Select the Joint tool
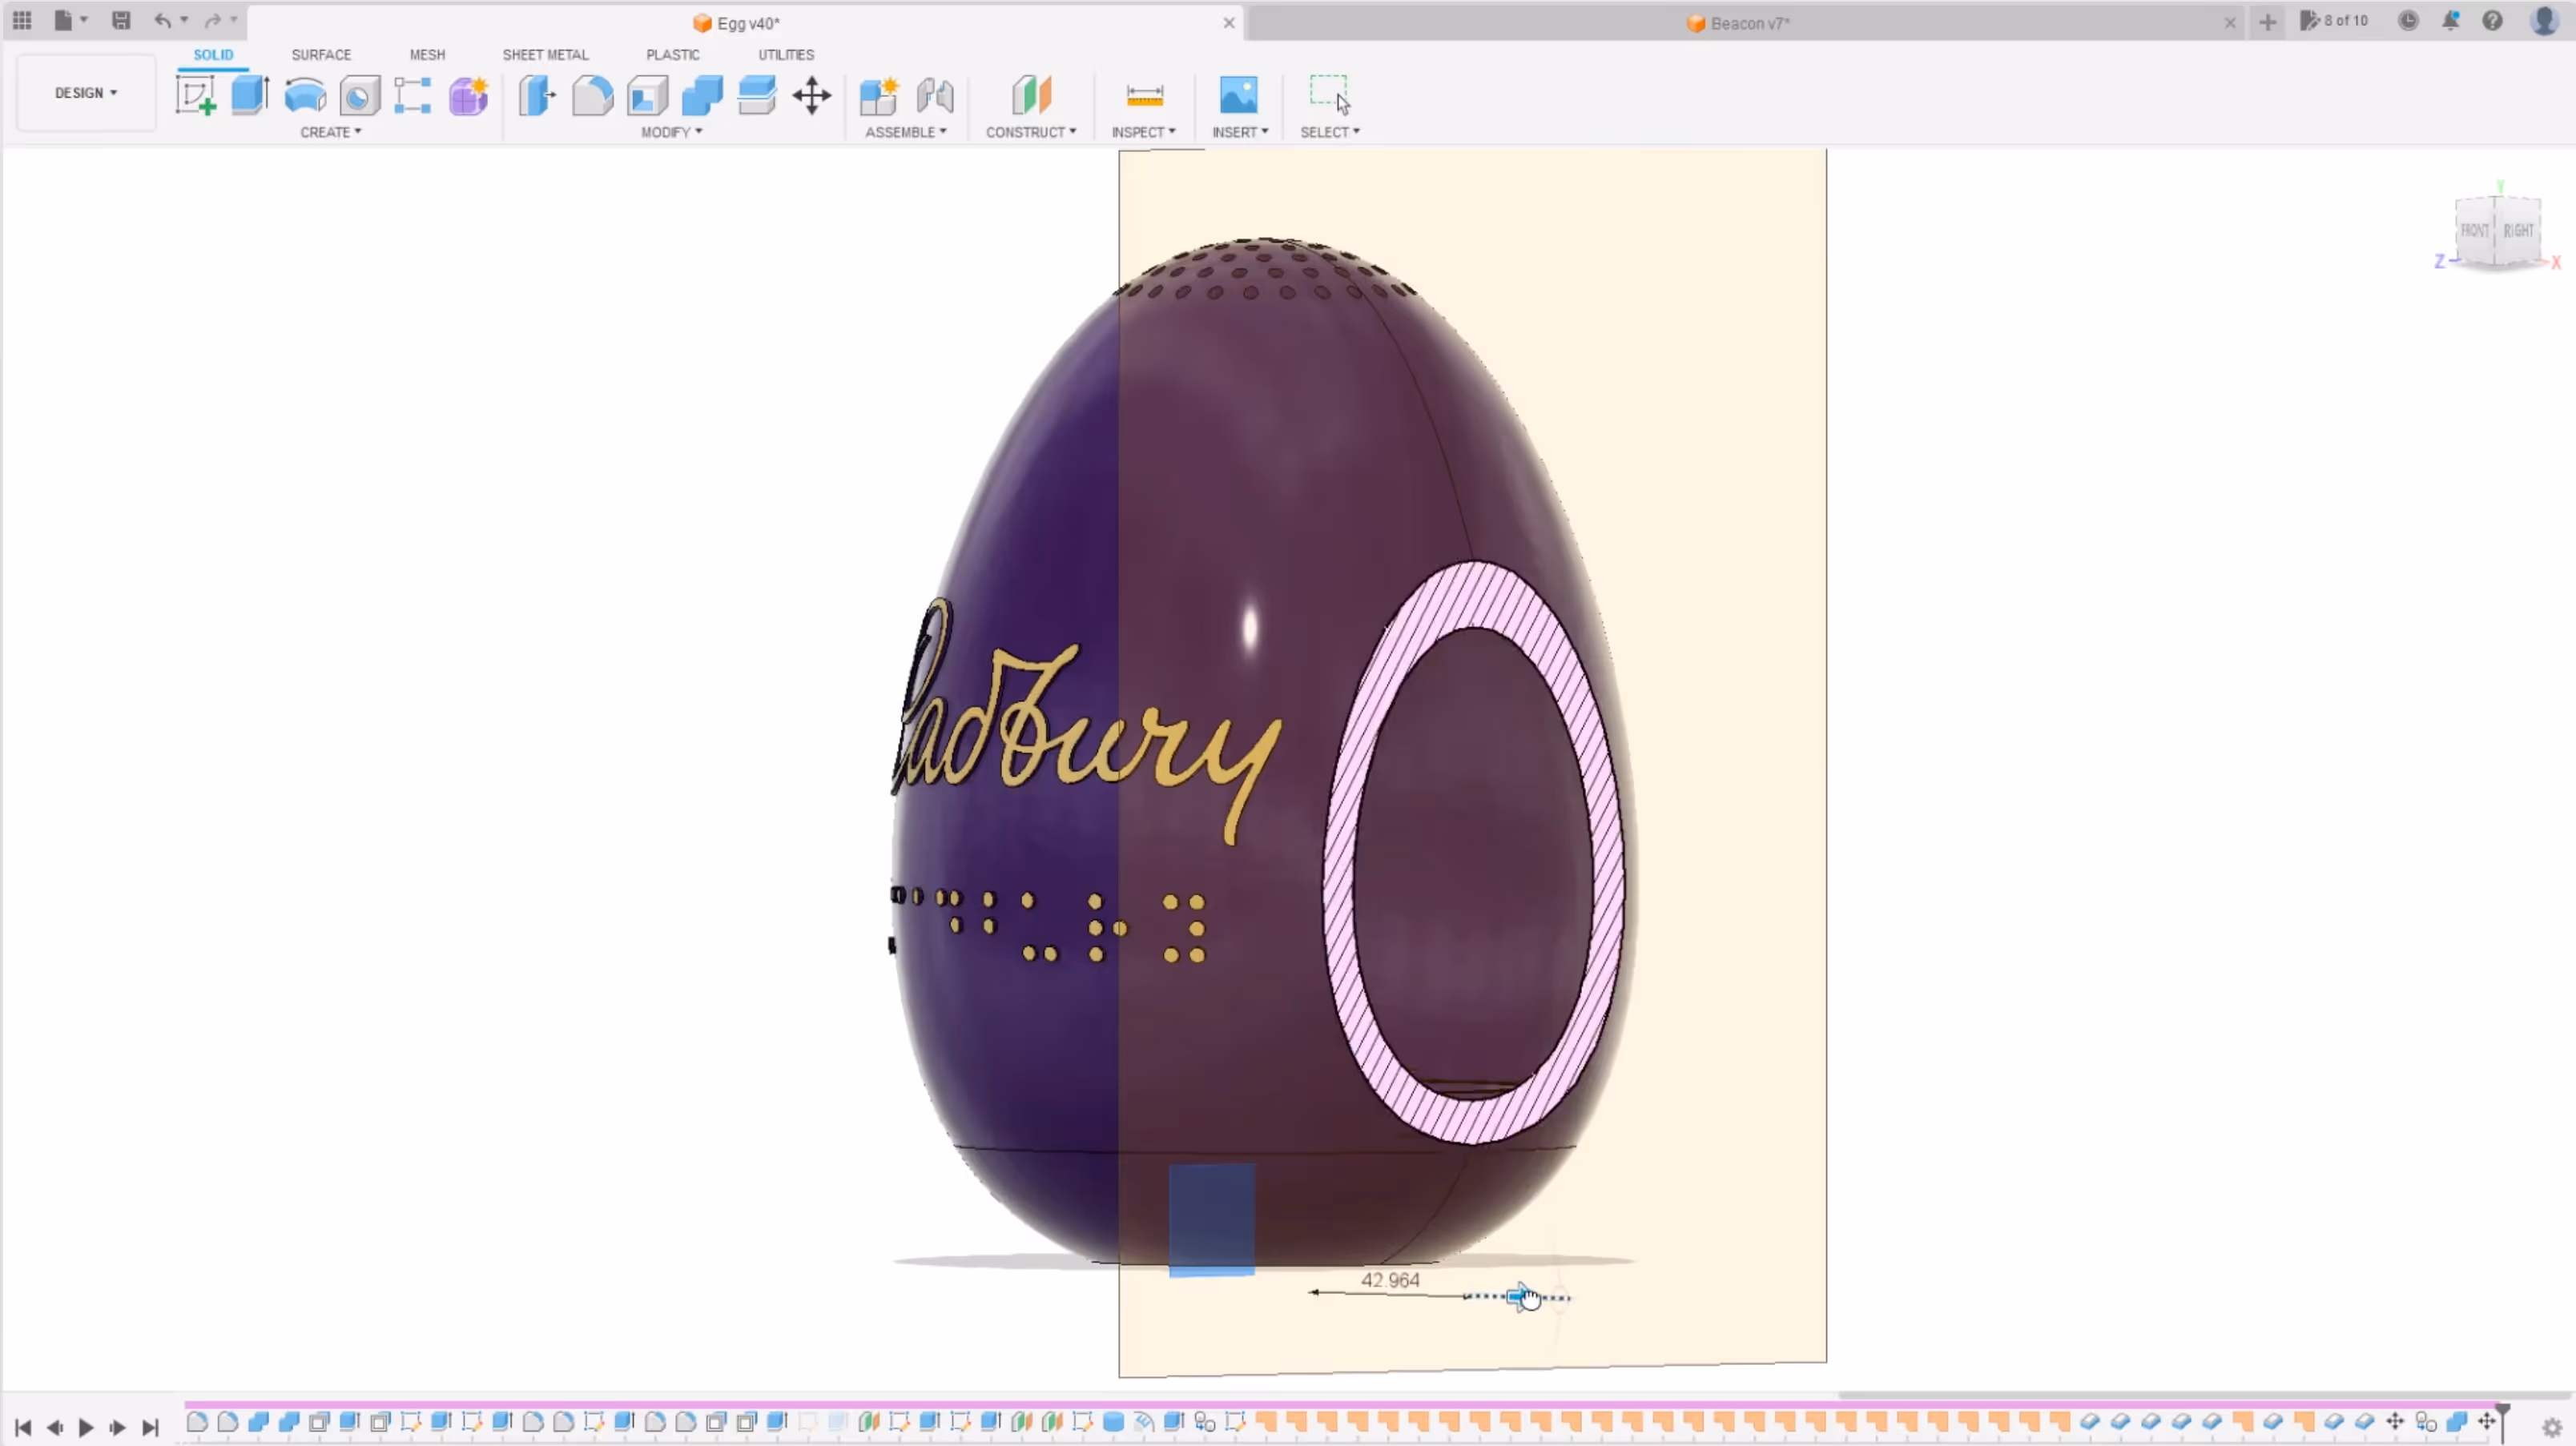The image size is (2576, 1446). 935,96
